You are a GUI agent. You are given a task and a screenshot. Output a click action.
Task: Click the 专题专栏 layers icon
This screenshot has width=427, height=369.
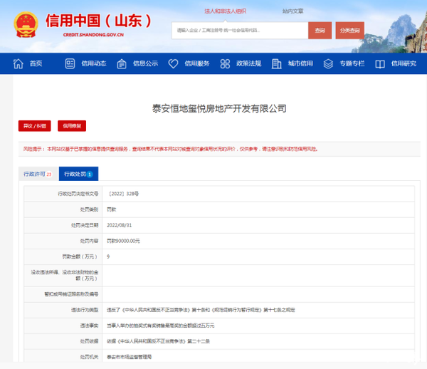point(328,64)
